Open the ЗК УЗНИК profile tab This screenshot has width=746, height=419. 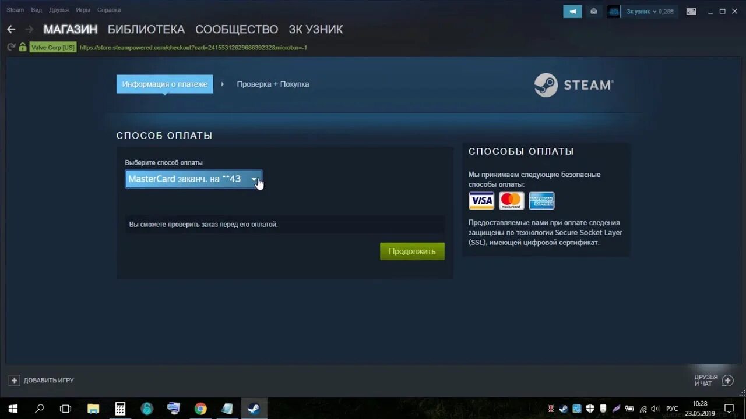click(x=315, y=29)
